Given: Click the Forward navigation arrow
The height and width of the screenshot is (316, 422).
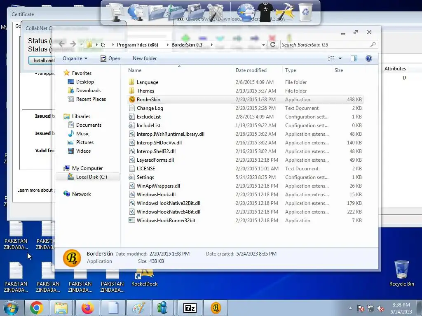Looking at the screenshot, I should pos(73,44).
